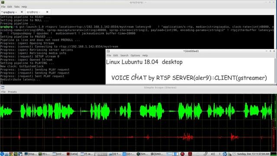The height and width of the screenshot is (156, 277).
Task: Click the 'Linux Lubuntu 18.04 desktop' text line
Action: (144, 62)
